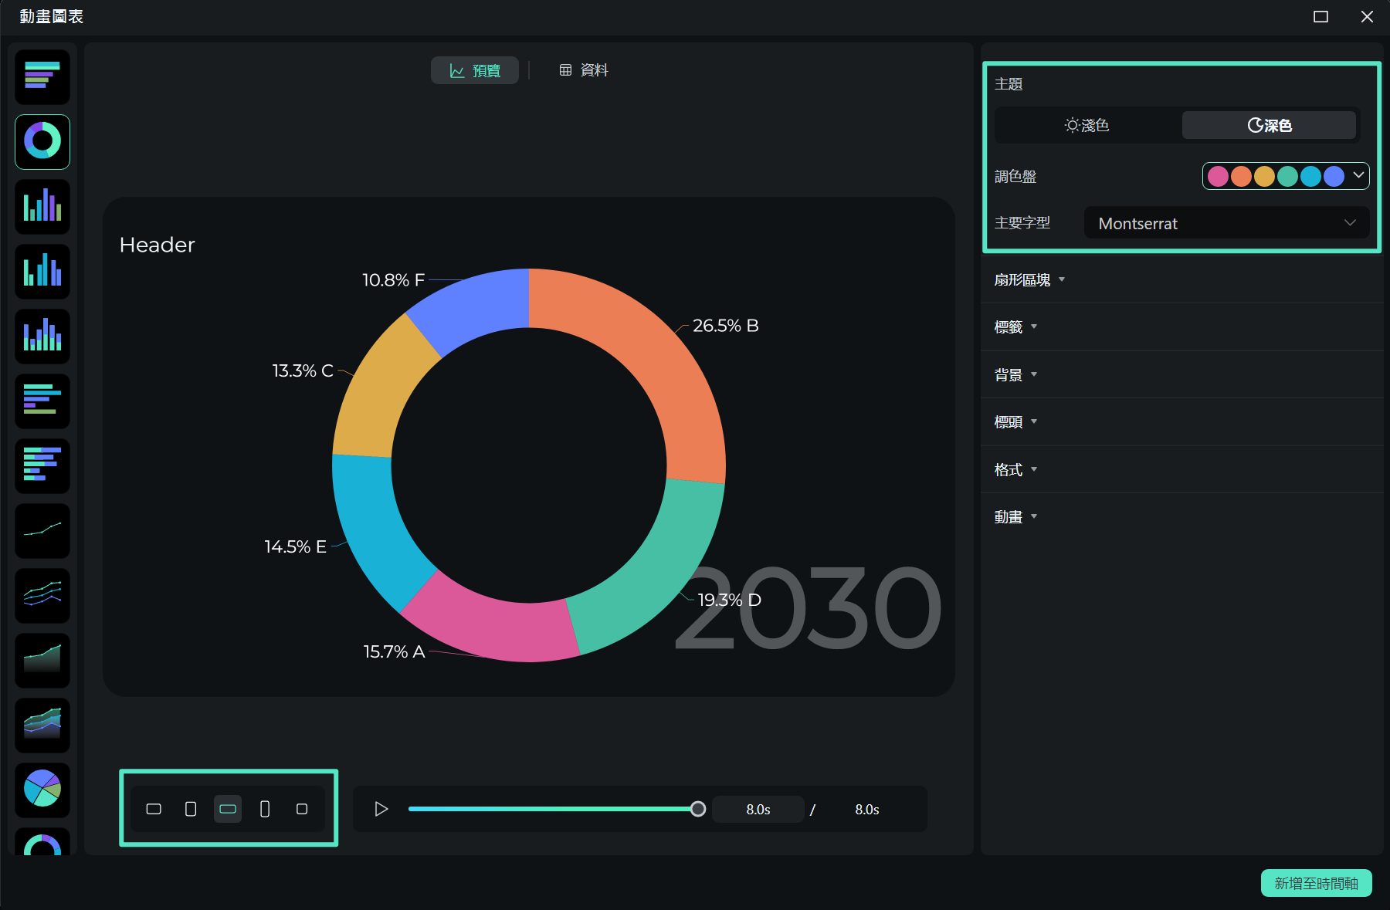The image size is (1390, 910).
Task: Click the current time 8.0s field
Action: tap(758, 809)
